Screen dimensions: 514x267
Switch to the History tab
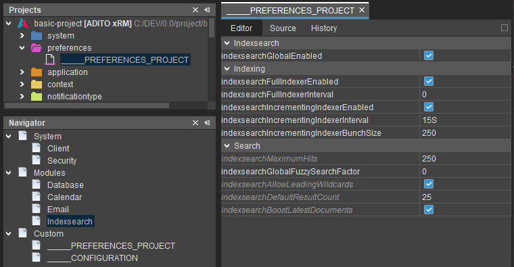[324, 28]
